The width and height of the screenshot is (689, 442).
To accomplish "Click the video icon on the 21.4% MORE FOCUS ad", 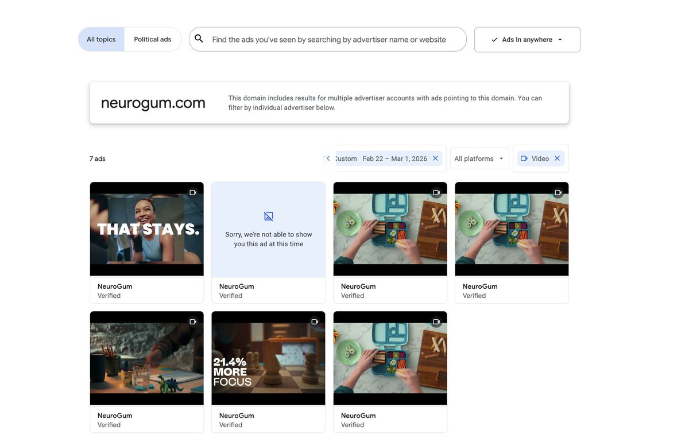I will click(315, 321).
